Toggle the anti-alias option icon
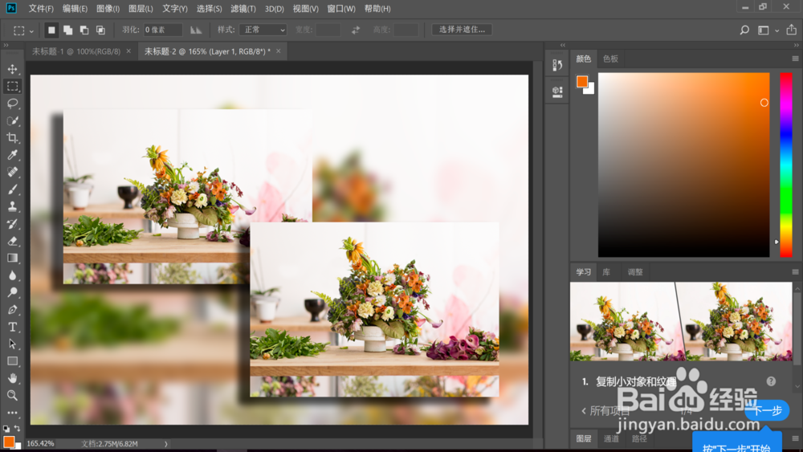The height and width of the screenshot is (452, 803). click(196, 31)
